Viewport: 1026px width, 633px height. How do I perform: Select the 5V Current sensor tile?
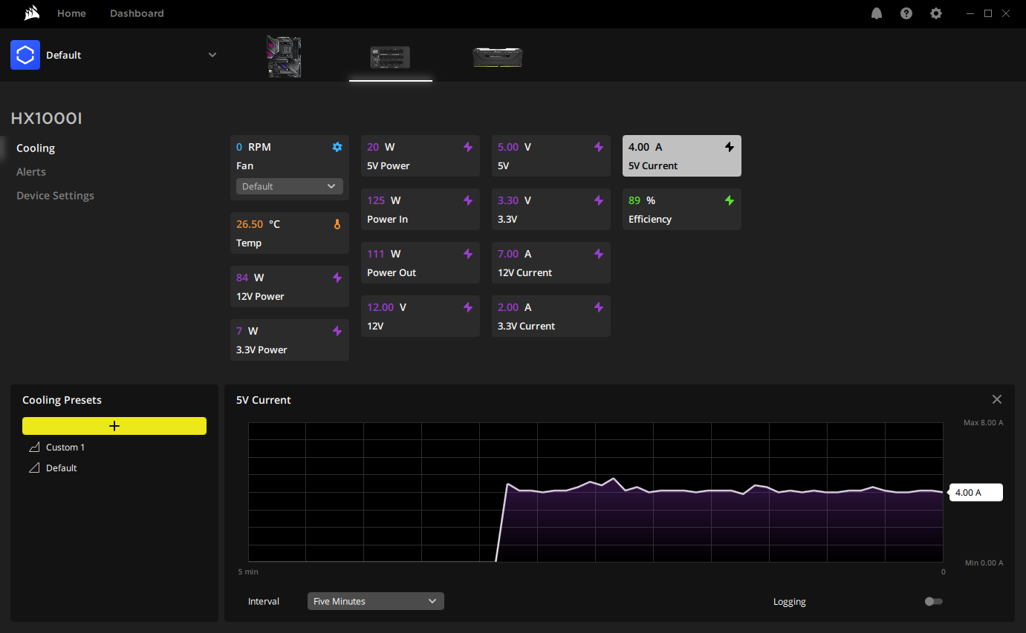(x=682, y=156)
